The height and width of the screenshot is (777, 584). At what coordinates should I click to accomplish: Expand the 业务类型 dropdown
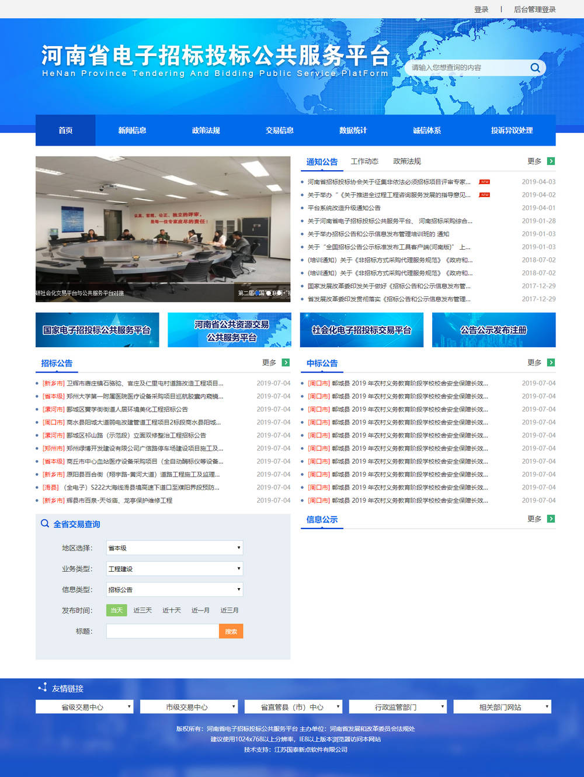point(175,569)
